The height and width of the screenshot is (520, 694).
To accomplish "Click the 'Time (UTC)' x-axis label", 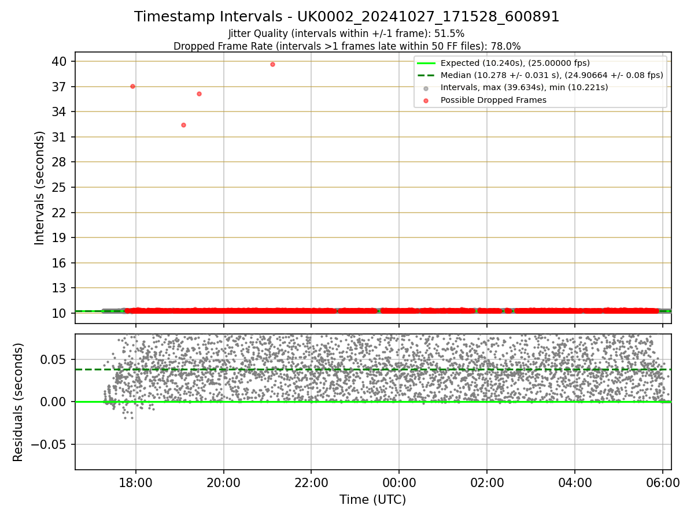I will click(x=373, y=500).
